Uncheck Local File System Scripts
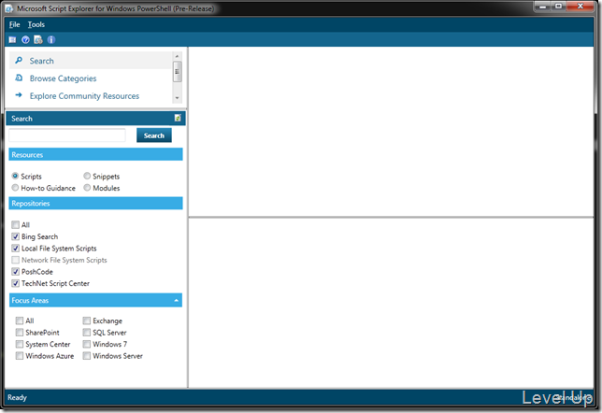The image size is (602, 413). (15, 248)
